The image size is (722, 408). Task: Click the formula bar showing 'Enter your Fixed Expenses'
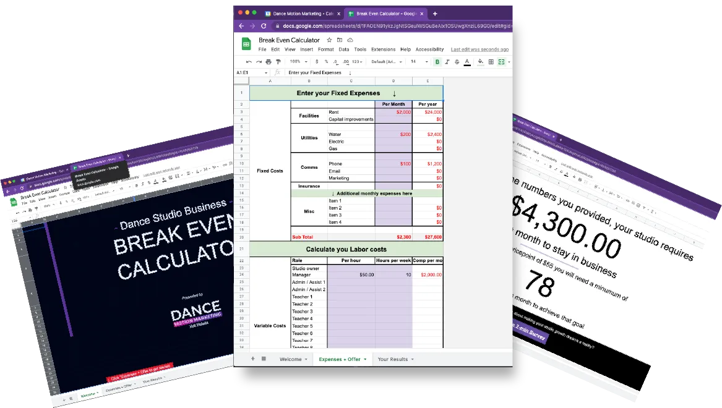[x=398, y=73]
